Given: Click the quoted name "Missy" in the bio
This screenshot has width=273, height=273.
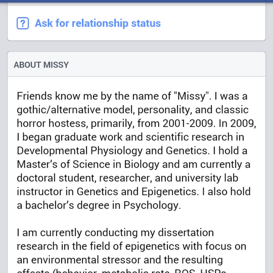Looking at the screenshot, I should point(191,96).
